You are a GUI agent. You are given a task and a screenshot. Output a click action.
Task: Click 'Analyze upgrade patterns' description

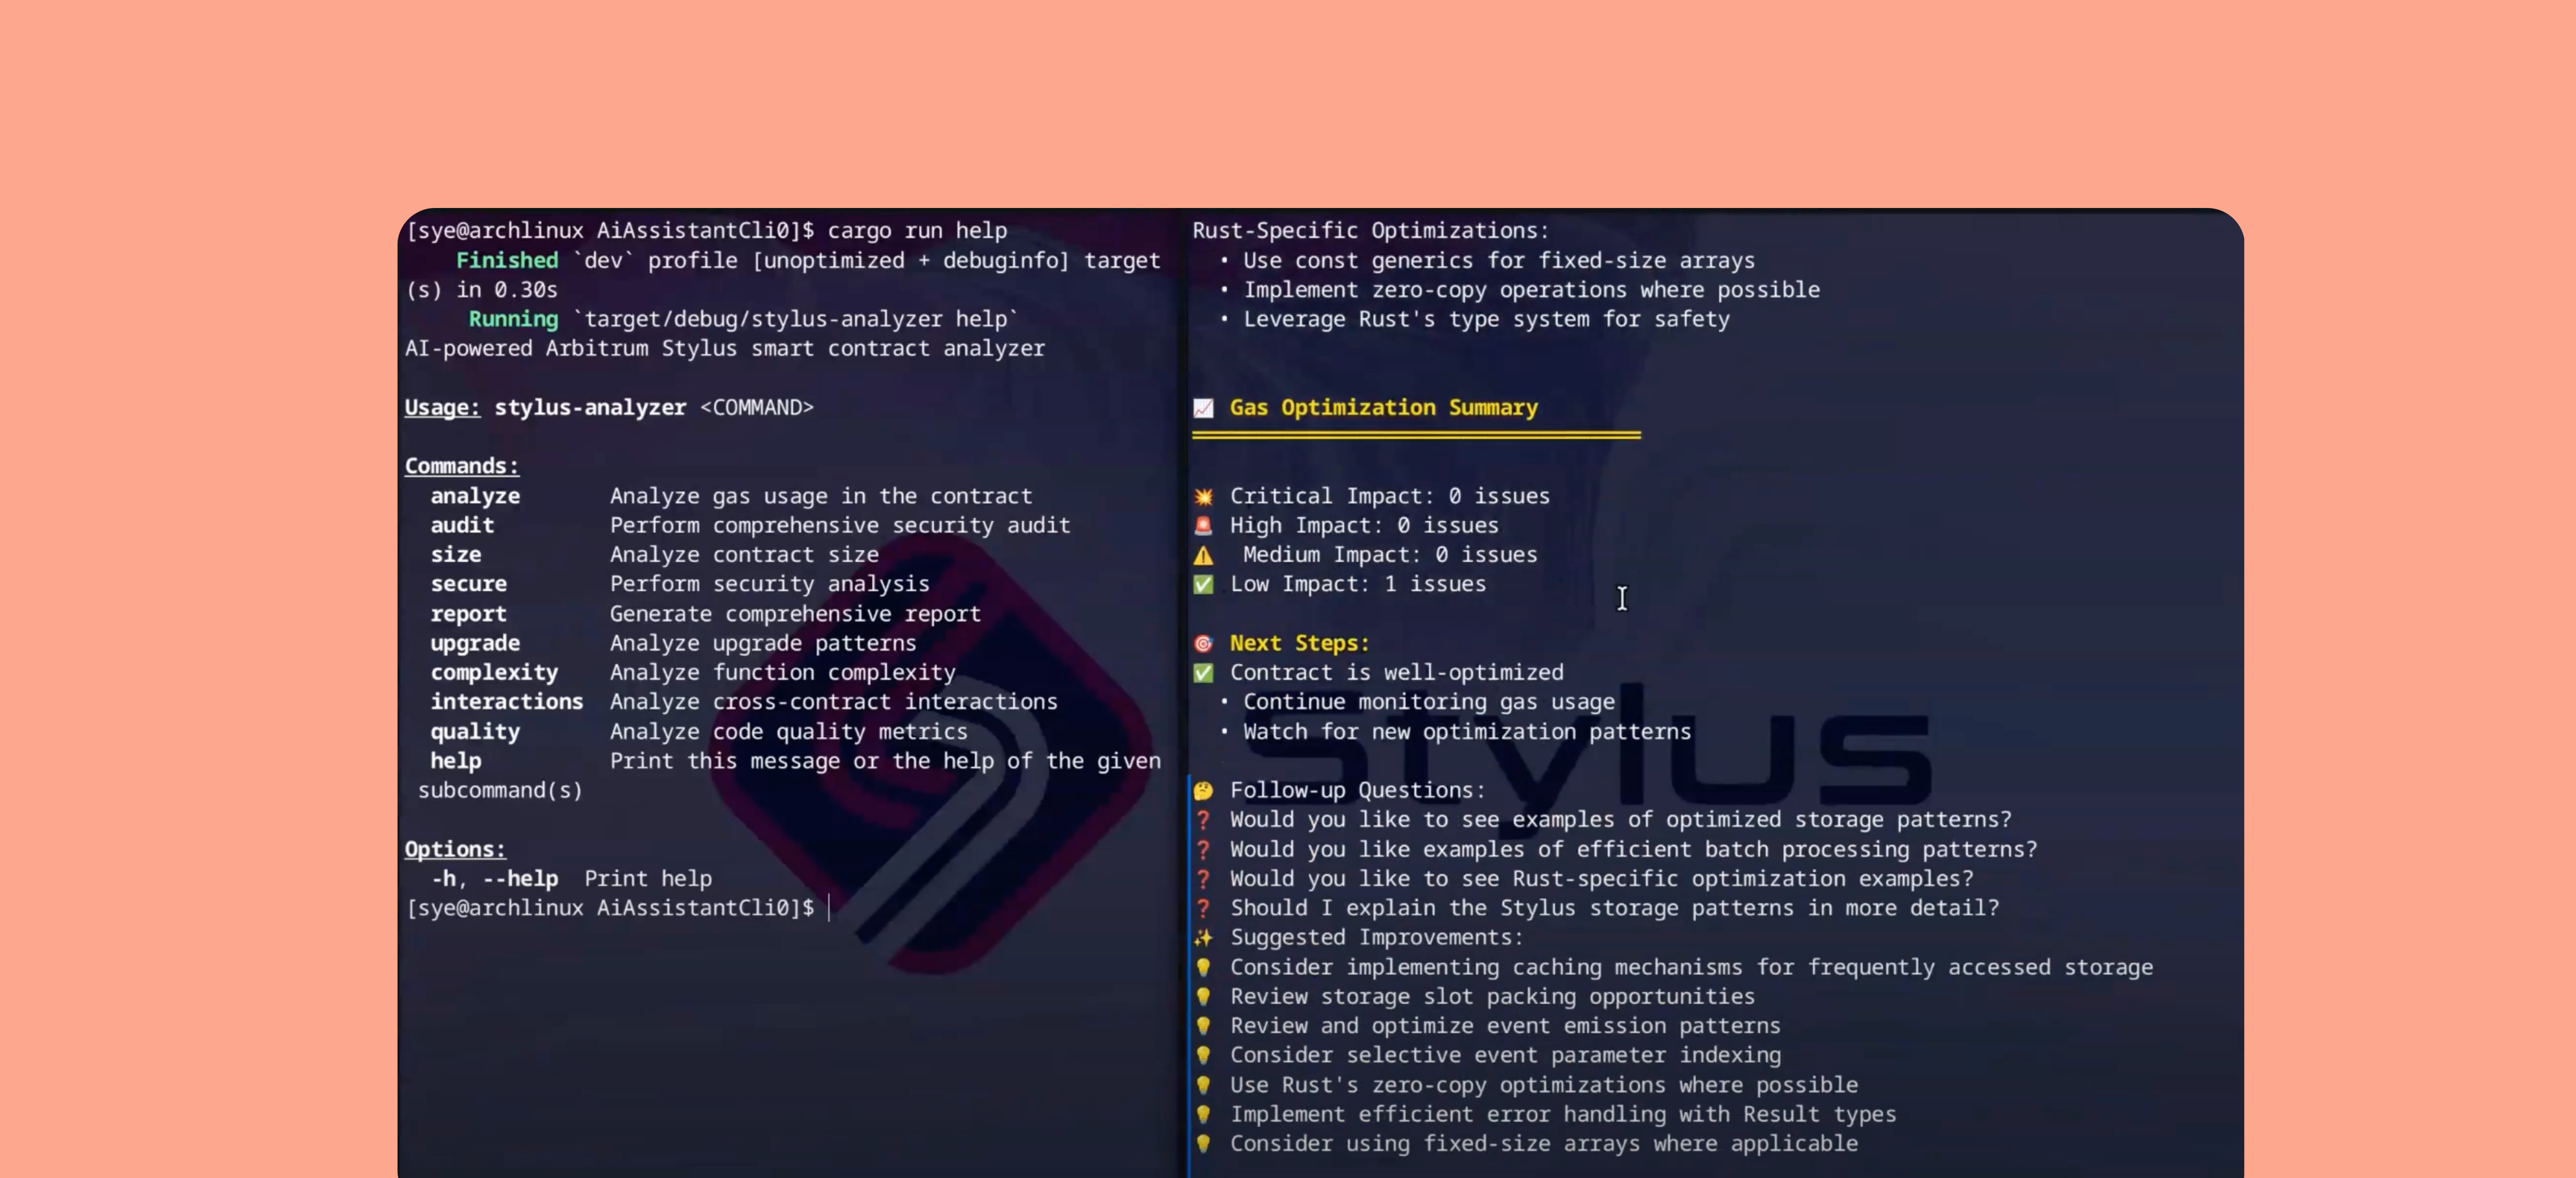coord(763,643)
